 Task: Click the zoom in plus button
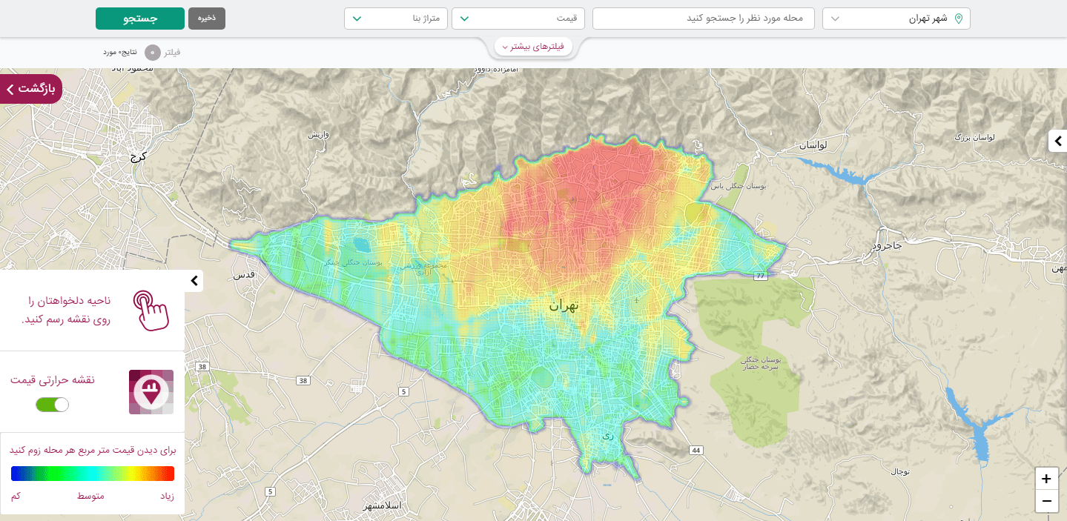pyautogui.click(x=1046, y=479)
